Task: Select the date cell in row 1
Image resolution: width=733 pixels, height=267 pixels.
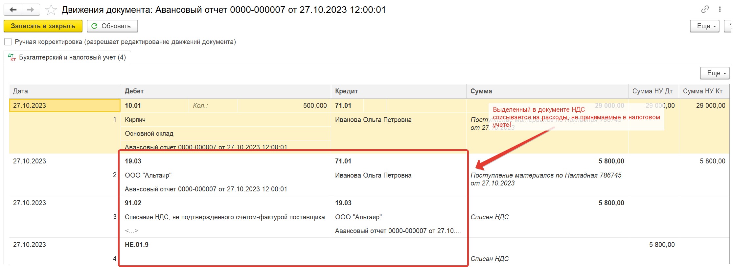Action: 65,106
